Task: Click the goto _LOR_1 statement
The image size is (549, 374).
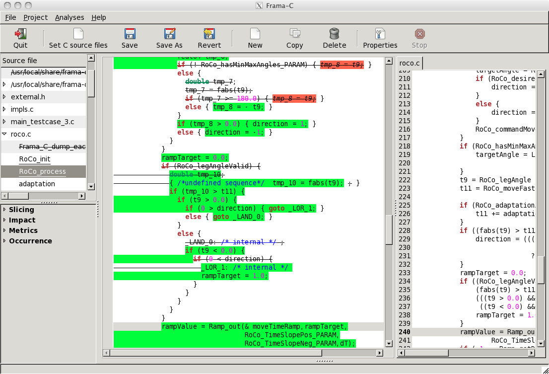Action: [292, 209]
